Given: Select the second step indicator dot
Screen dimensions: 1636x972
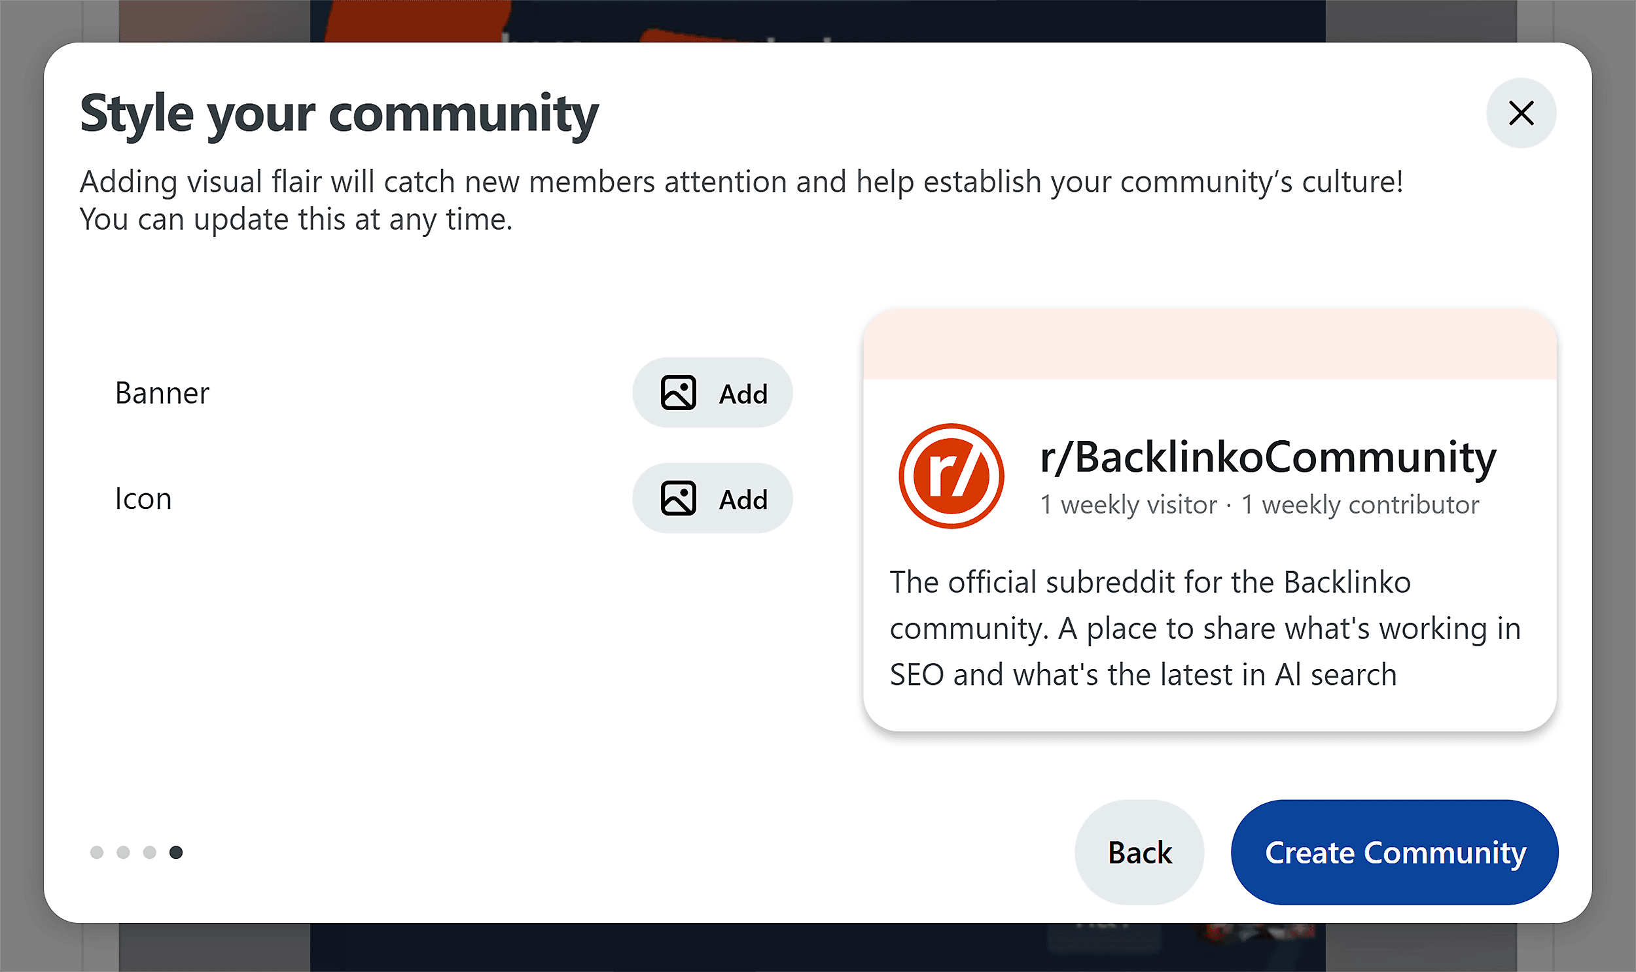Looking at the screenshot, I should point(122,852).
